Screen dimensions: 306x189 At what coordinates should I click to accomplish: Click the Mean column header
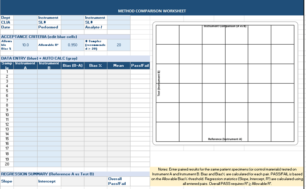119,65
